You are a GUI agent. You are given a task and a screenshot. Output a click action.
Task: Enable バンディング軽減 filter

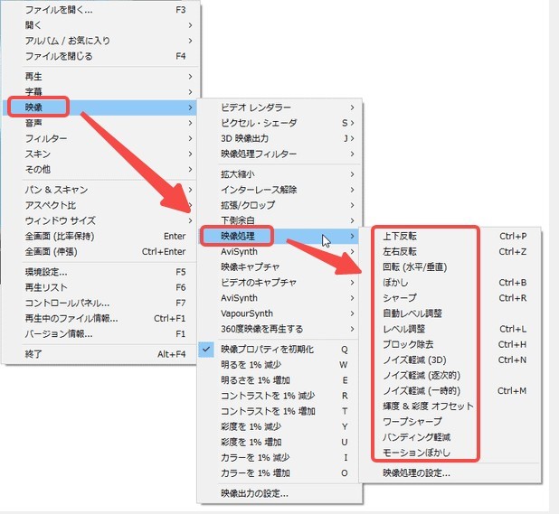coord(450,437)
